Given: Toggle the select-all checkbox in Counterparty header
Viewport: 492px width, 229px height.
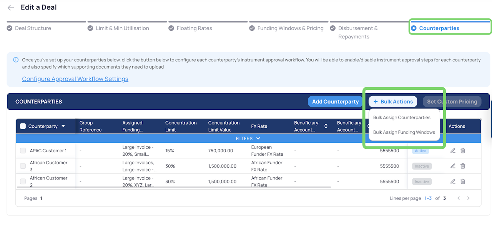Looking at the screenshot, I should pyautogui.click(x=23, y=126).
